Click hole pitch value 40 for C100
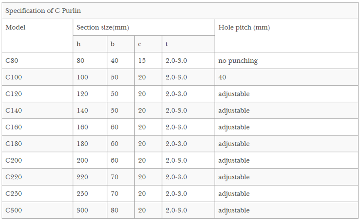This screenshot has width=361, height=222. pos(222,77)
